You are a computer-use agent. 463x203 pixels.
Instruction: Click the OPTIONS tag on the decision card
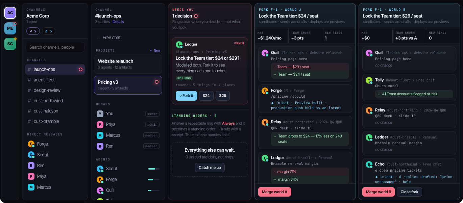184,78
